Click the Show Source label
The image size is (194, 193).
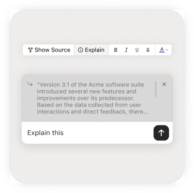pos(52,50)
